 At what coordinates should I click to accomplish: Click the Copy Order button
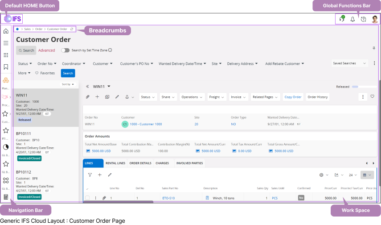coord(293,97)
